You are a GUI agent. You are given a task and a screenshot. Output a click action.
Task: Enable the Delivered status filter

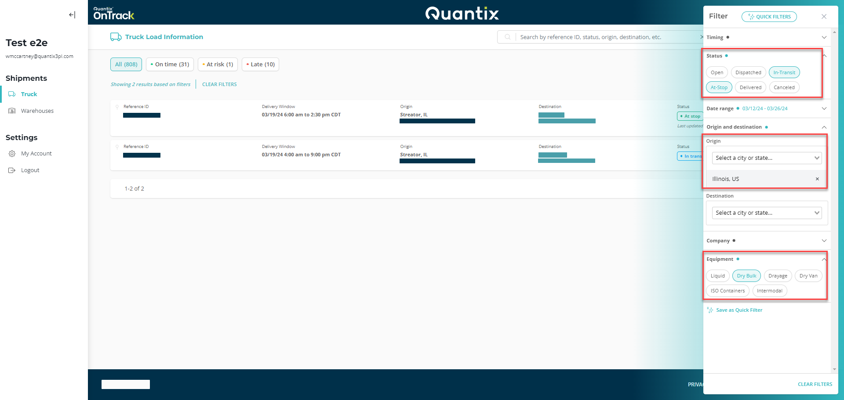(x=750, y=87)
